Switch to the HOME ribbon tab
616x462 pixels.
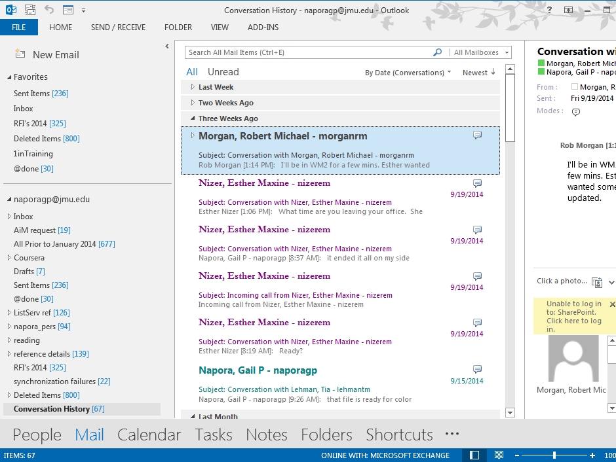(x=60, y=27)
